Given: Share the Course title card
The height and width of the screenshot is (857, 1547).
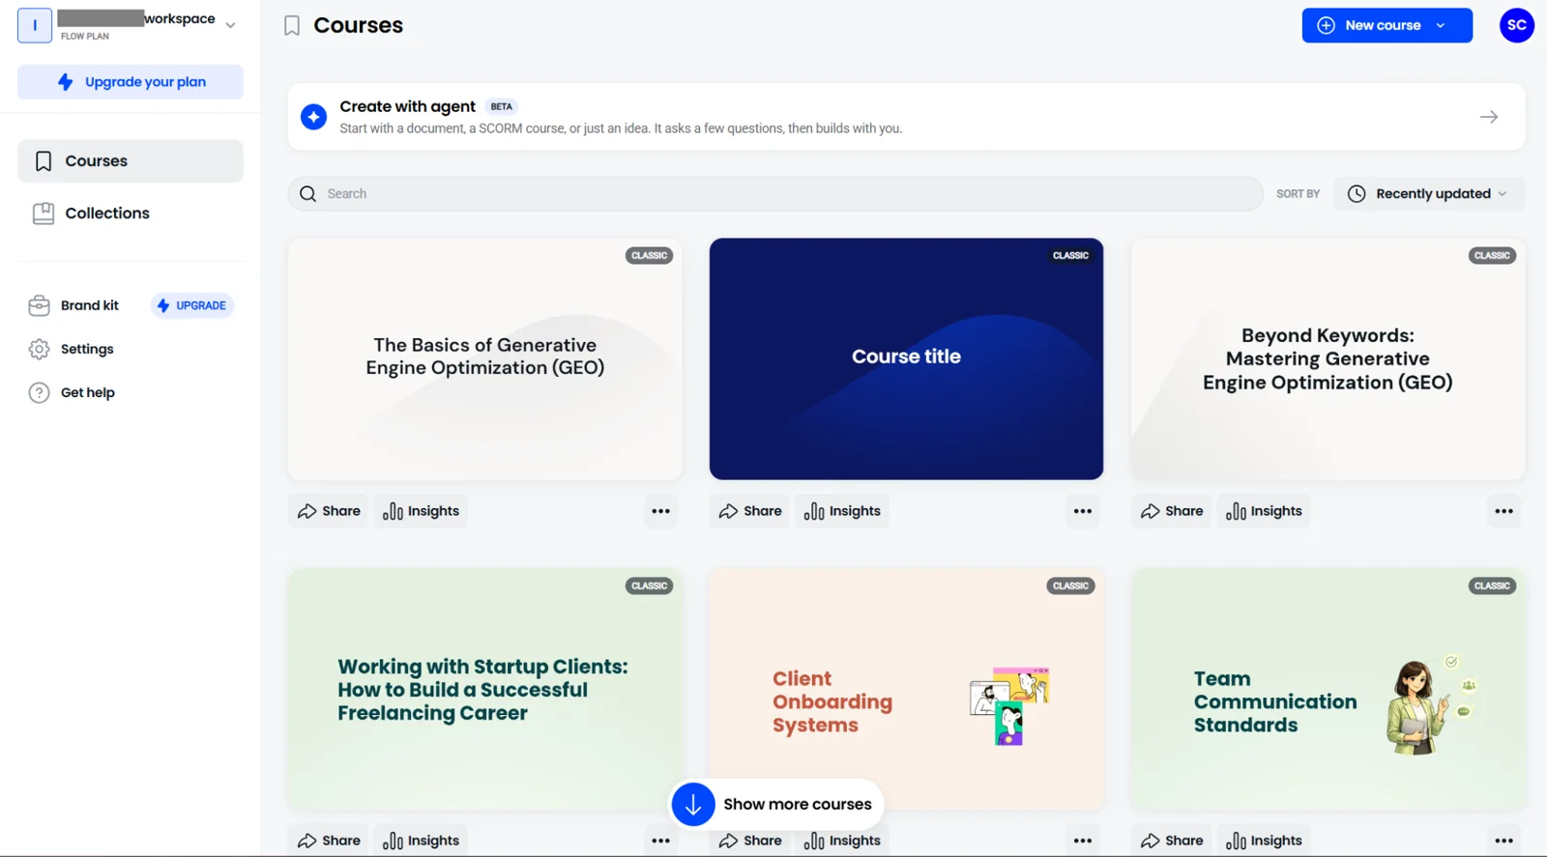Looking at the screenshot, I should tap(750, 511).
